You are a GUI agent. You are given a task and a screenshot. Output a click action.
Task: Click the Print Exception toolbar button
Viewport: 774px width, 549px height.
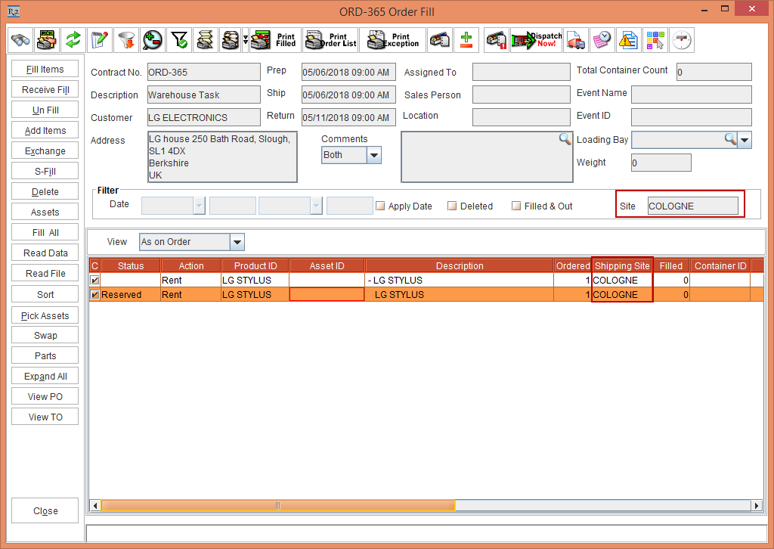point(393,40)
